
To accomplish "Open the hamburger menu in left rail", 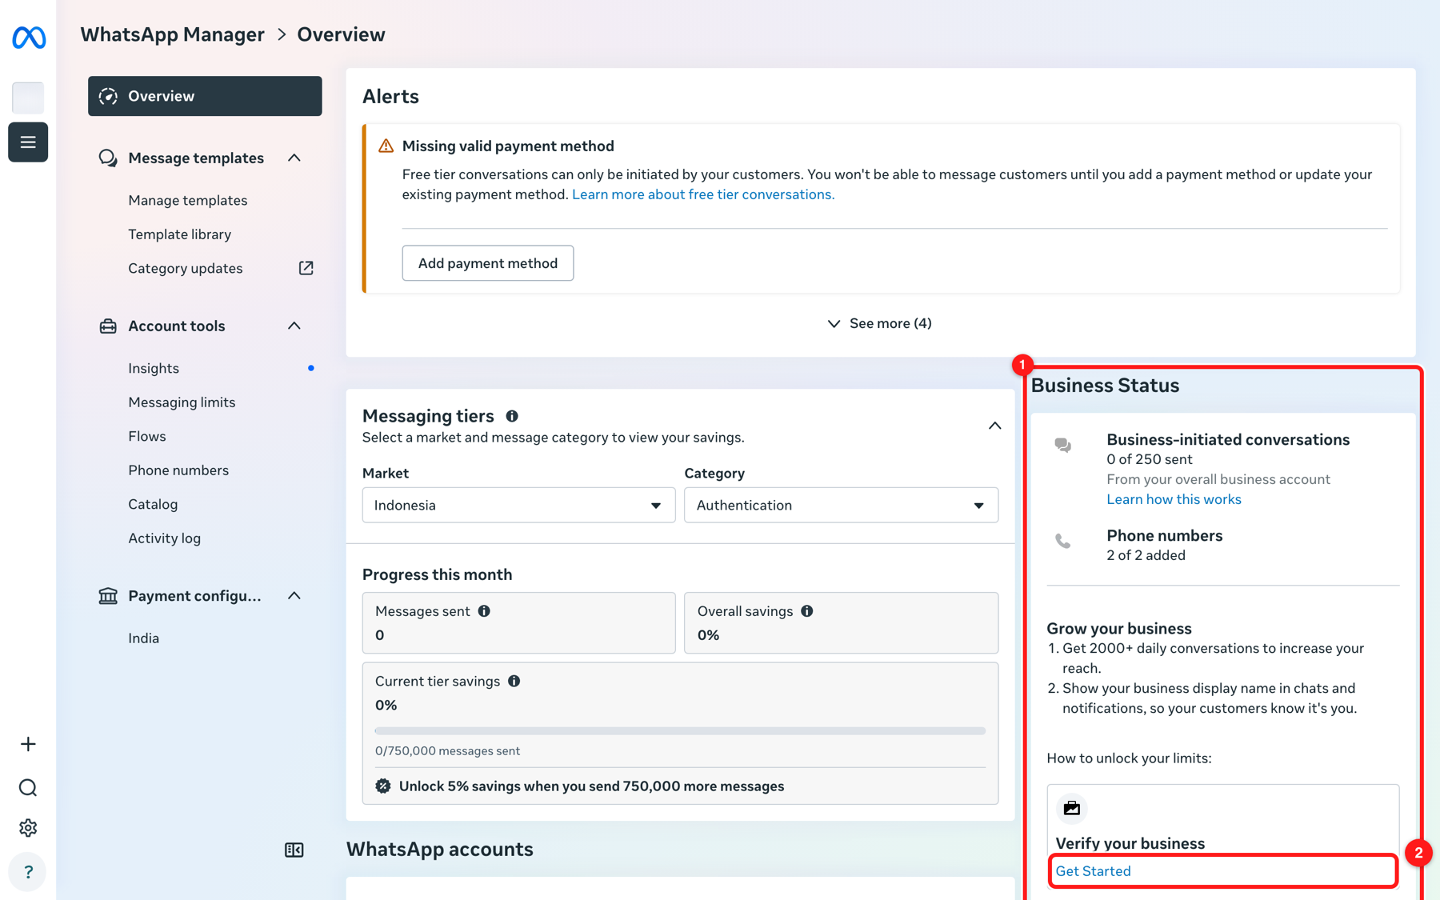I will pos(28,142).
